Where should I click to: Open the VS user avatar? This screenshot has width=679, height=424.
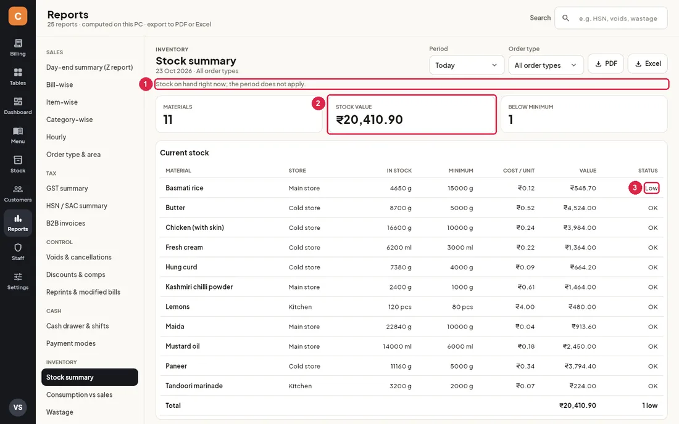pos(18,407)
